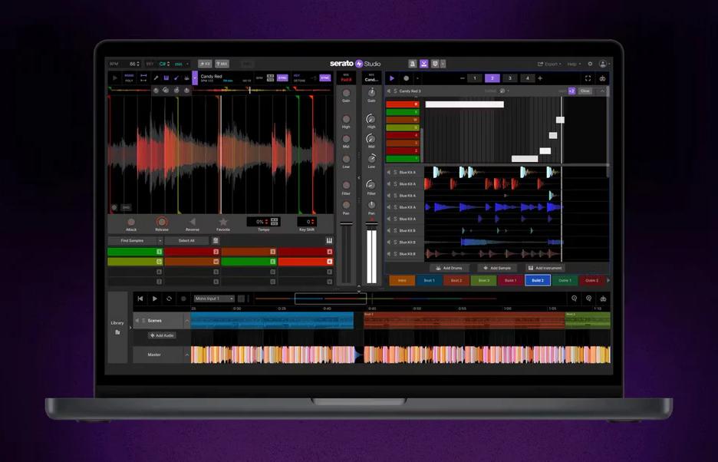Open the settings gear
Screen dimensions: 718x462
590,64
